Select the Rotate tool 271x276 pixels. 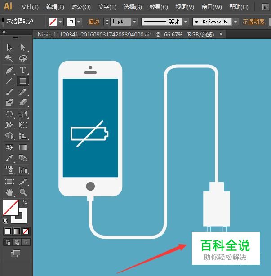9,114
